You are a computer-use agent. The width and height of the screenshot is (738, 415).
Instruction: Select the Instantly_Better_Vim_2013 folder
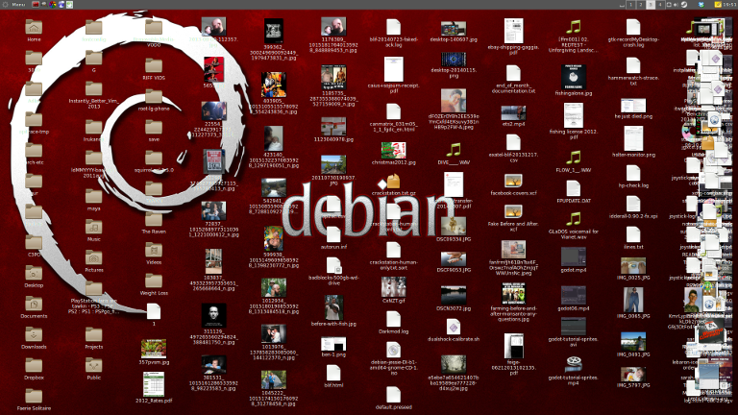[x=93, y=88]
